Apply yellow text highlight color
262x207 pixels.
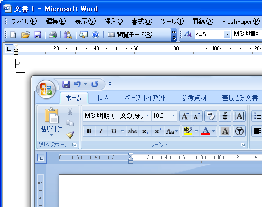tap(188, 131)
